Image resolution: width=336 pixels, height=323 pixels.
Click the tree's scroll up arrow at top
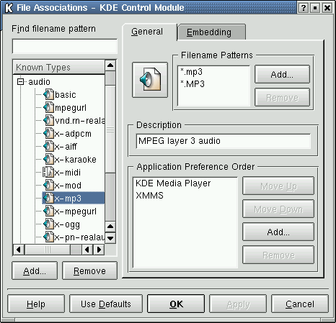(x=110, y=65)
